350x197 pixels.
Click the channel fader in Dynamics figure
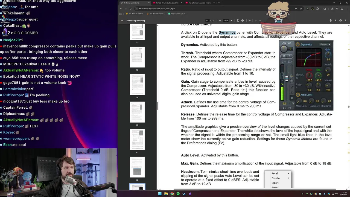click(x=286, y=79)
